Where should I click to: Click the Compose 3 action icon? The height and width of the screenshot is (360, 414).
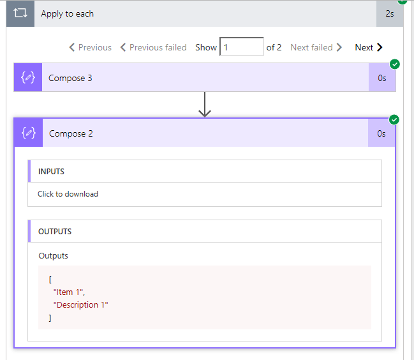point(28,77)
